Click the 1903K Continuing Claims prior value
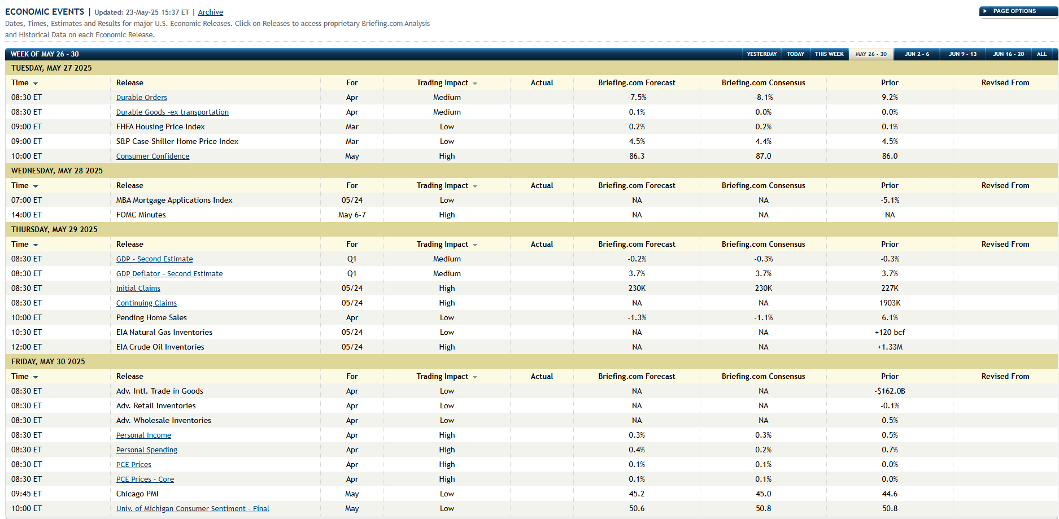Image resolution: width=1059 pixels, height=519 pixels. pos(890,303)
